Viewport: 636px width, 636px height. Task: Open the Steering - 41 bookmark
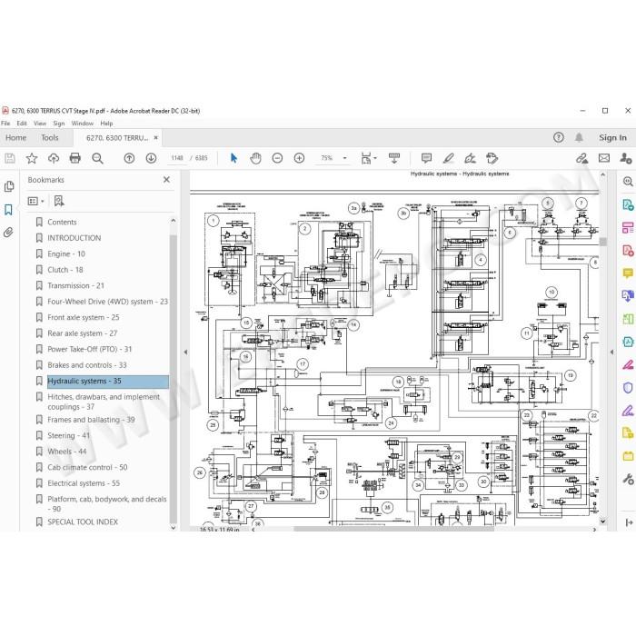(68, 435)
